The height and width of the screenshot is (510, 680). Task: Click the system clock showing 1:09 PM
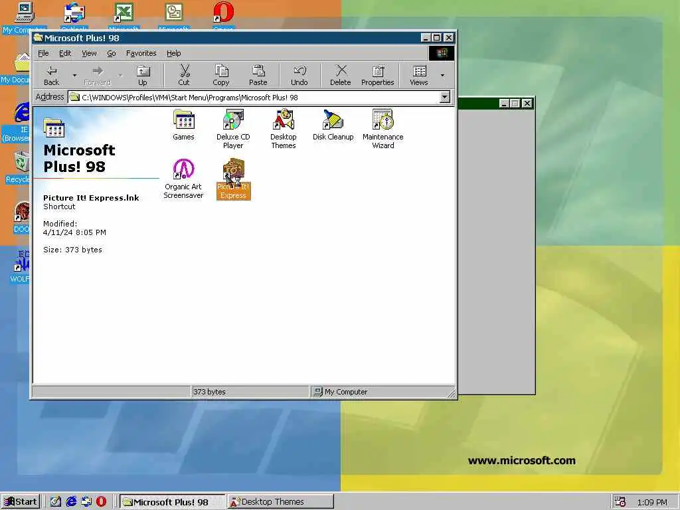click(652, 502)
